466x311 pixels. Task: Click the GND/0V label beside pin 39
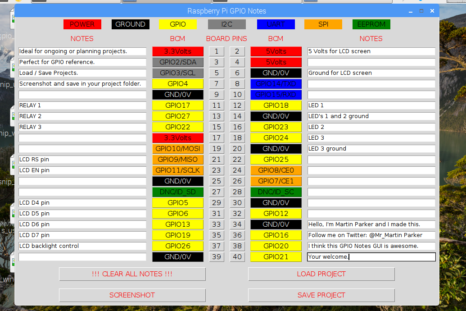pyautogui.click(x=178, y=257)
